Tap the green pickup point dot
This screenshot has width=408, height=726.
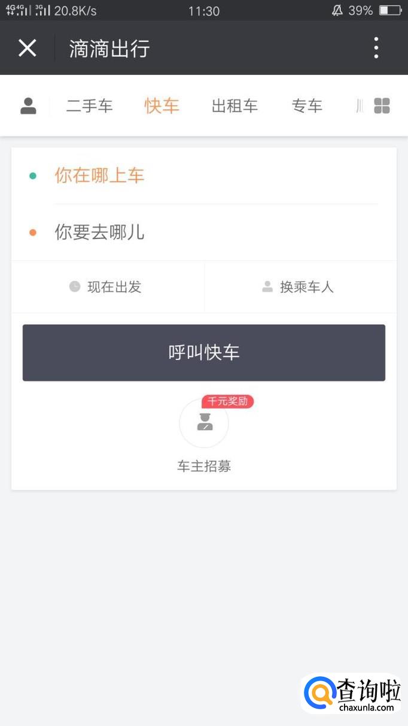[33, 176]
